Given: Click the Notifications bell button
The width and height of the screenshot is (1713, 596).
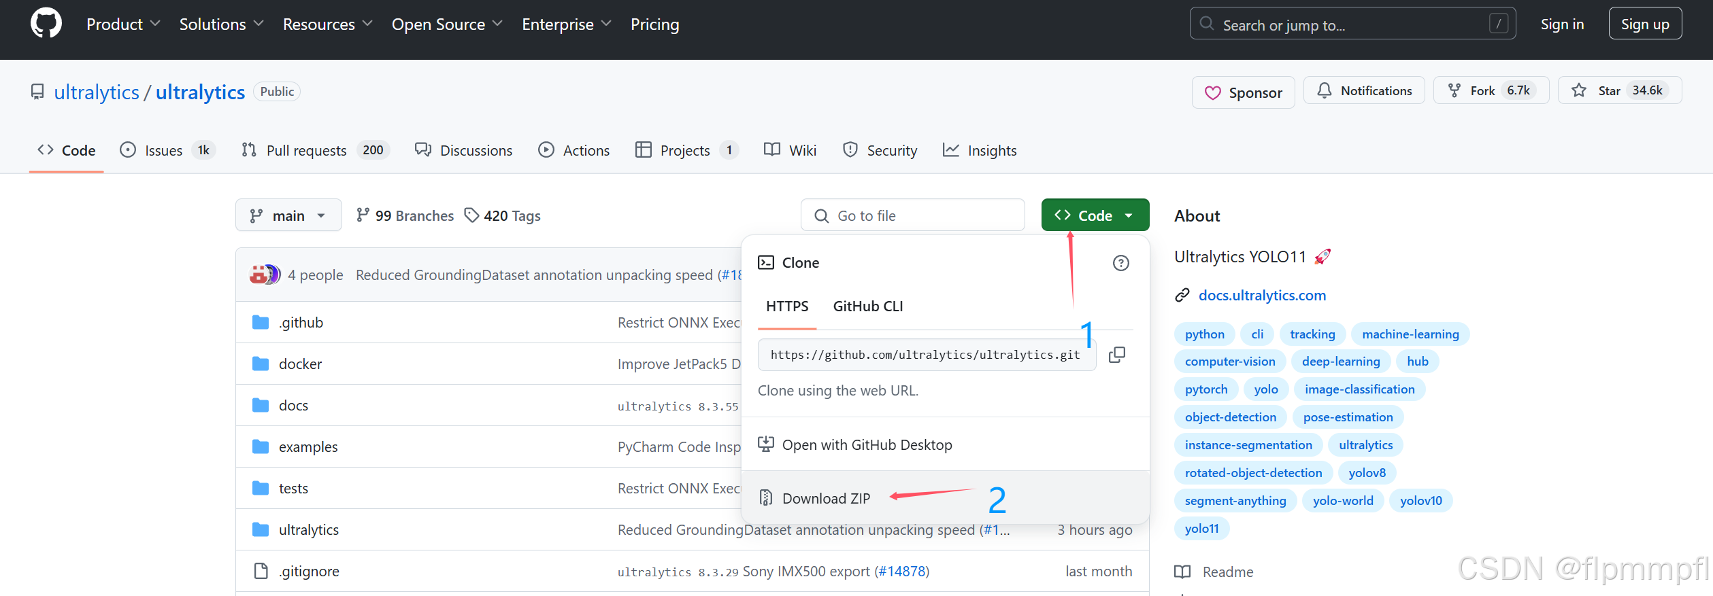Looking at the screenshot, I should (1364, 90).
